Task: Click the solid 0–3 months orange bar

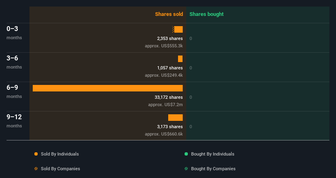Action: point(178,29)
